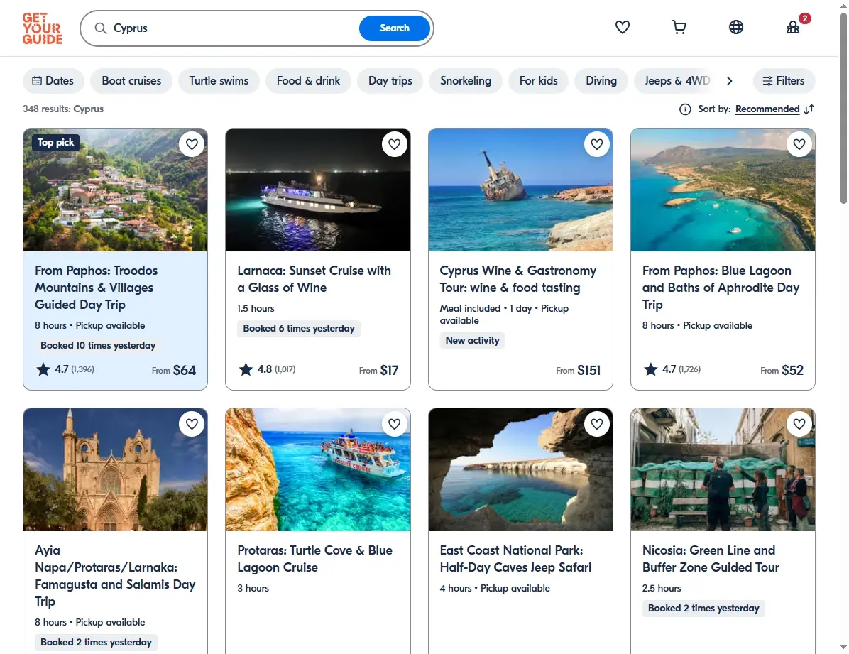The image size is (849, 654).
Task: Select the For kids category chip
Action: pos(538,81)
